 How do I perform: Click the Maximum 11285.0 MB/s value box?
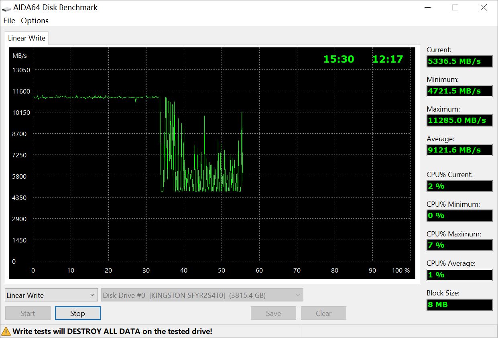click(459, 120)
